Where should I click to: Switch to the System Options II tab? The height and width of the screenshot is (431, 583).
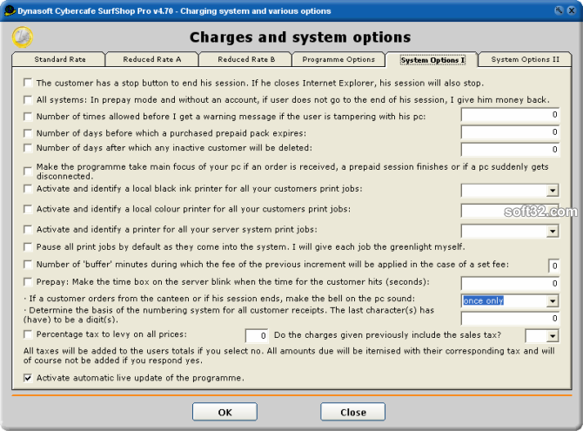(525, 59)
